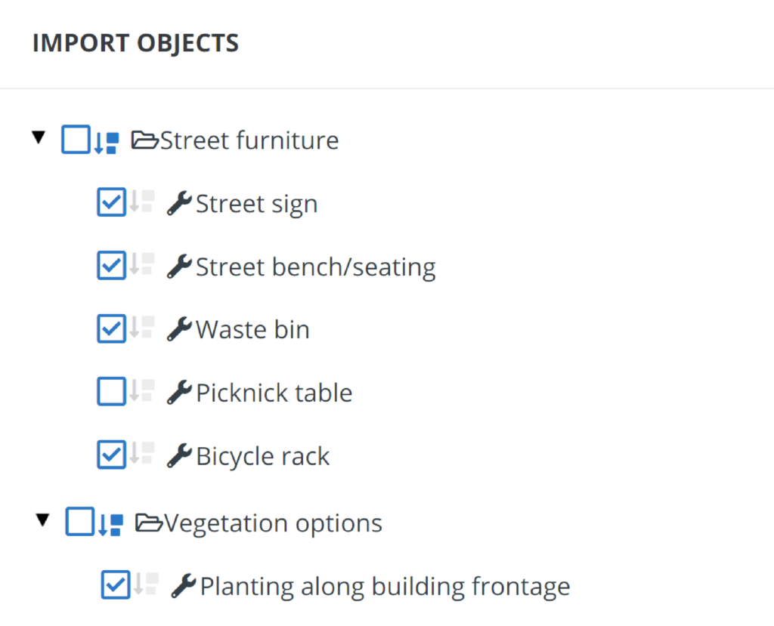Check the Street furniture group checkbox
The height and width of the screenshot is (626, 774).
point(76,140)
